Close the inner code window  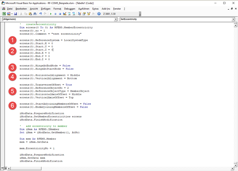(236, 9)
